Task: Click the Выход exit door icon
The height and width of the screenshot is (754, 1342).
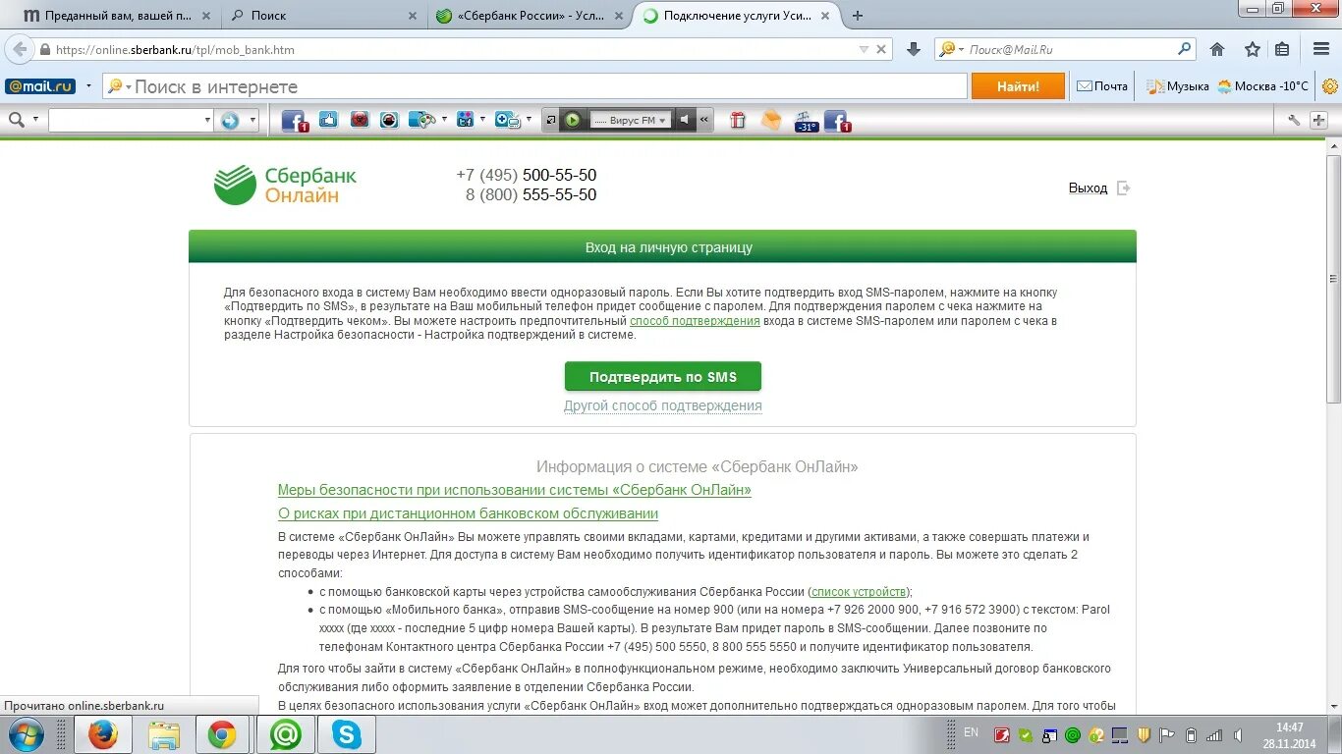Action: point(1124,188)
